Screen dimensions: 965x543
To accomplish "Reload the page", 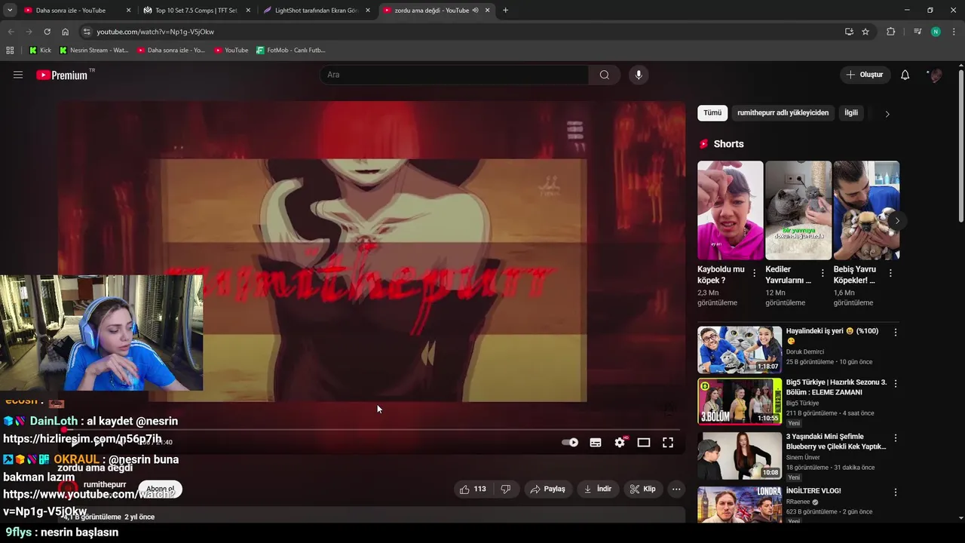I will (47, 32).
